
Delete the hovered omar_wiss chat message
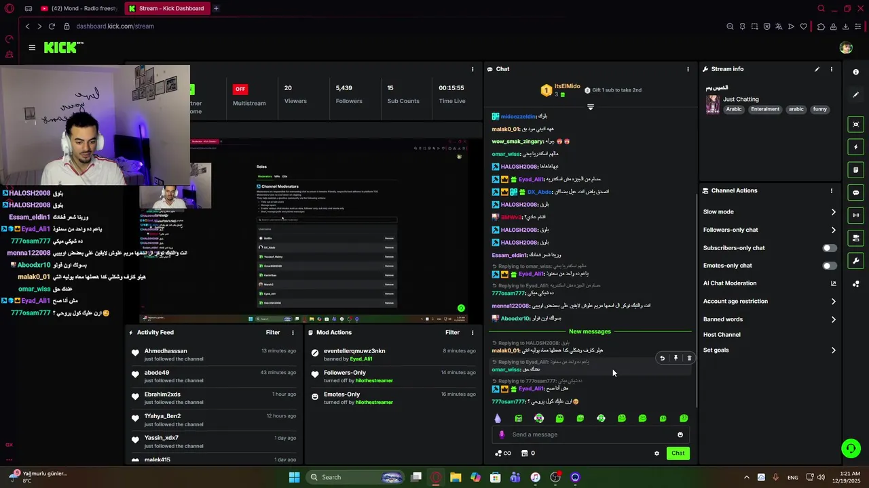coord(689,358)
